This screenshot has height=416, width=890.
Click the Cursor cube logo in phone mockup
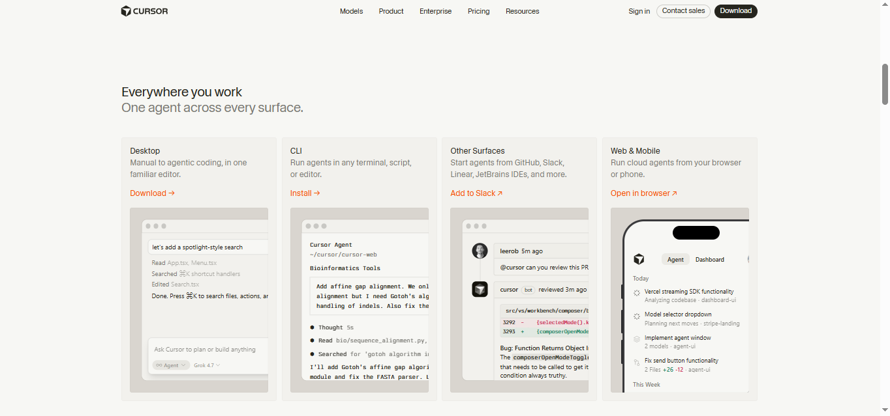pos(639,259)
